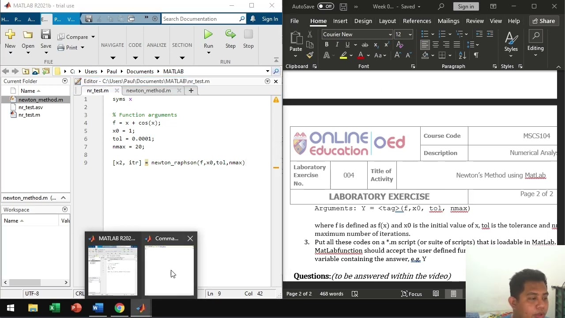Click the Increase Indent icon in Word
Viewport: 565px width, 318px height.
[x=490, y=34]
